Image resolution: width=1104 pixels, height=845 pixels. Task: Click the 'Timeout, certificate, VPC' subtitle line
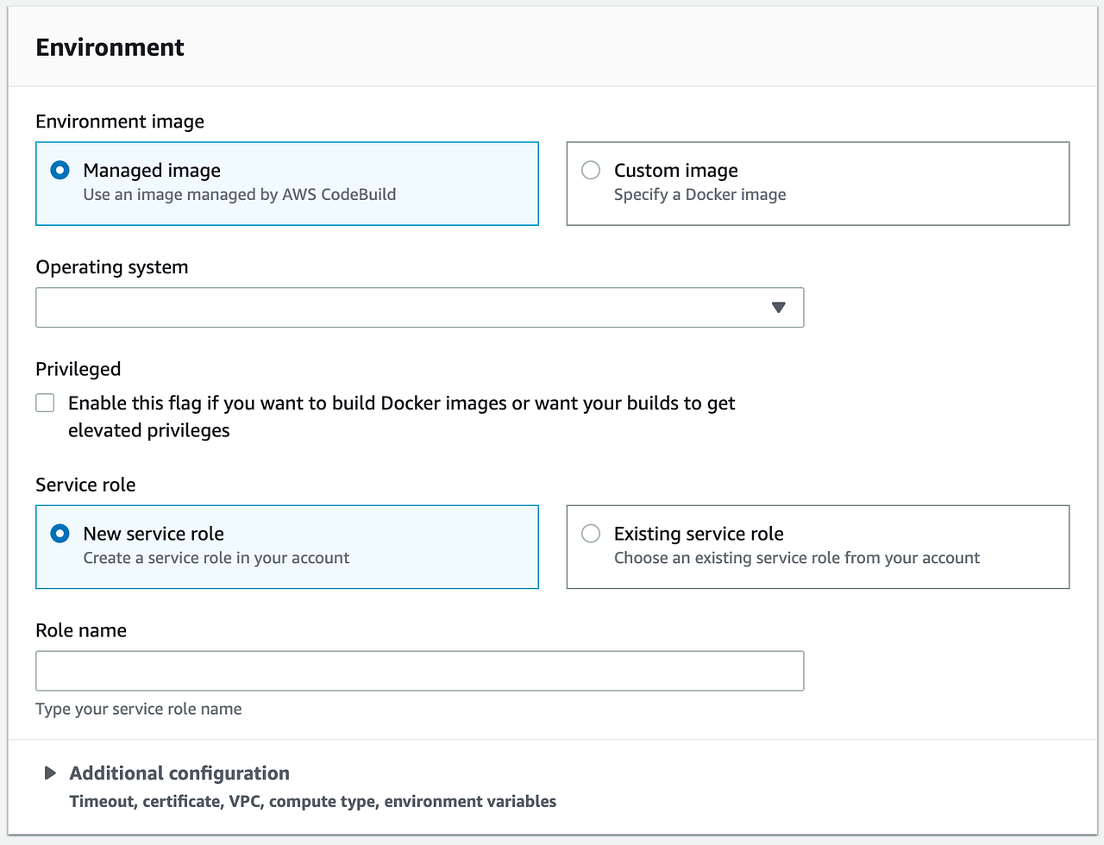click(x=312, y=802)
